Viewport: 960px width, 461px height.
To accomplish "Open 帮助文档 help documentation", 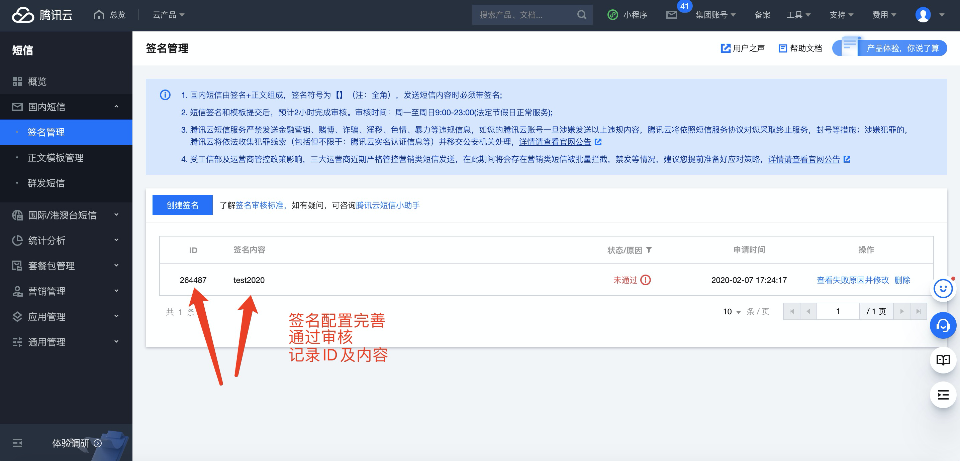I will [800, 48].
